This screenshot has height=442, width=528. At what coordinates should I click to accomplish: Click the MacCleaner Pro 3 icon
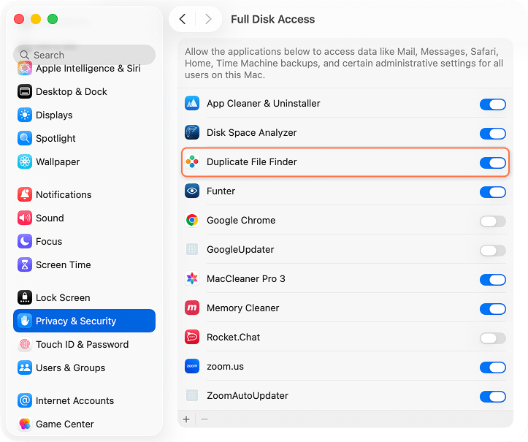click(x=192, y=279)
